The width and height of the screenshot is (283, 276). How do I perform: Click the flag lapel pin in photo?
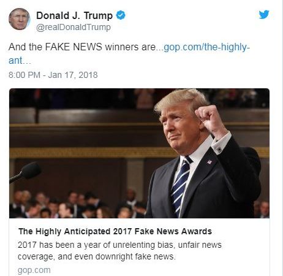209,162
